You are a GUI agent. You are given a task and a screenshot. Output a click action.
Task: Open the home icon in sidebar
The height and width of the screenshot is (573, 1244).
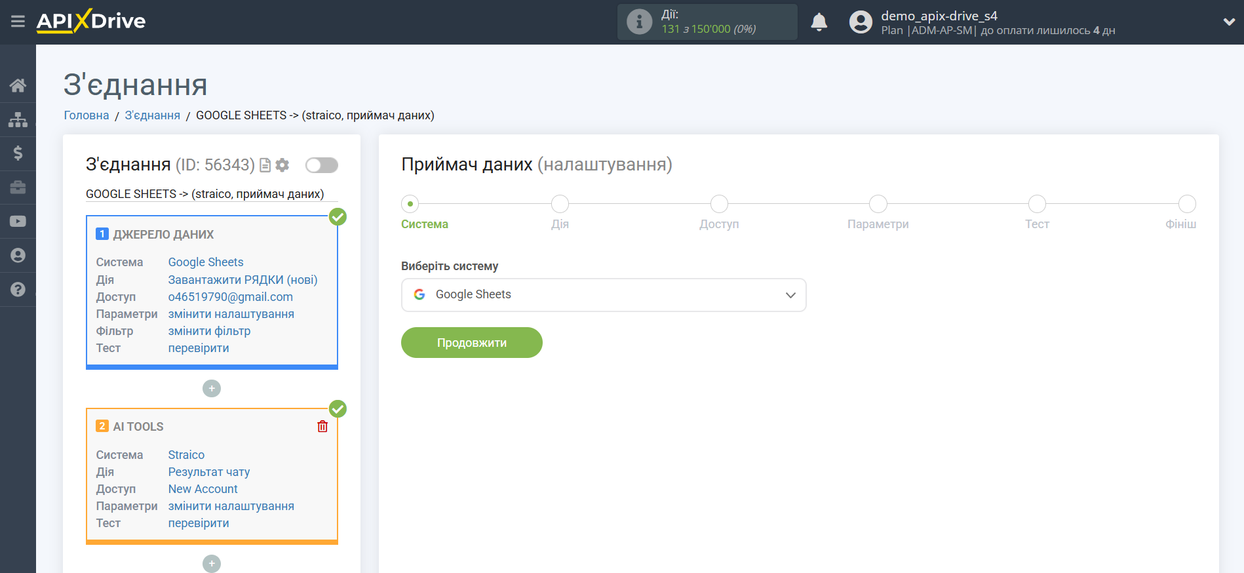coord(18,85)
